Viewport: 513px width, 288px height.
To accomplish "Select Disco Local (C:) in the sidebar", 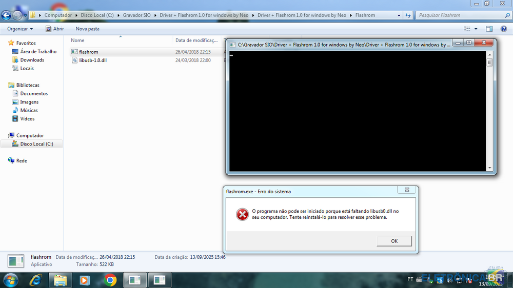I will point(36,144).
